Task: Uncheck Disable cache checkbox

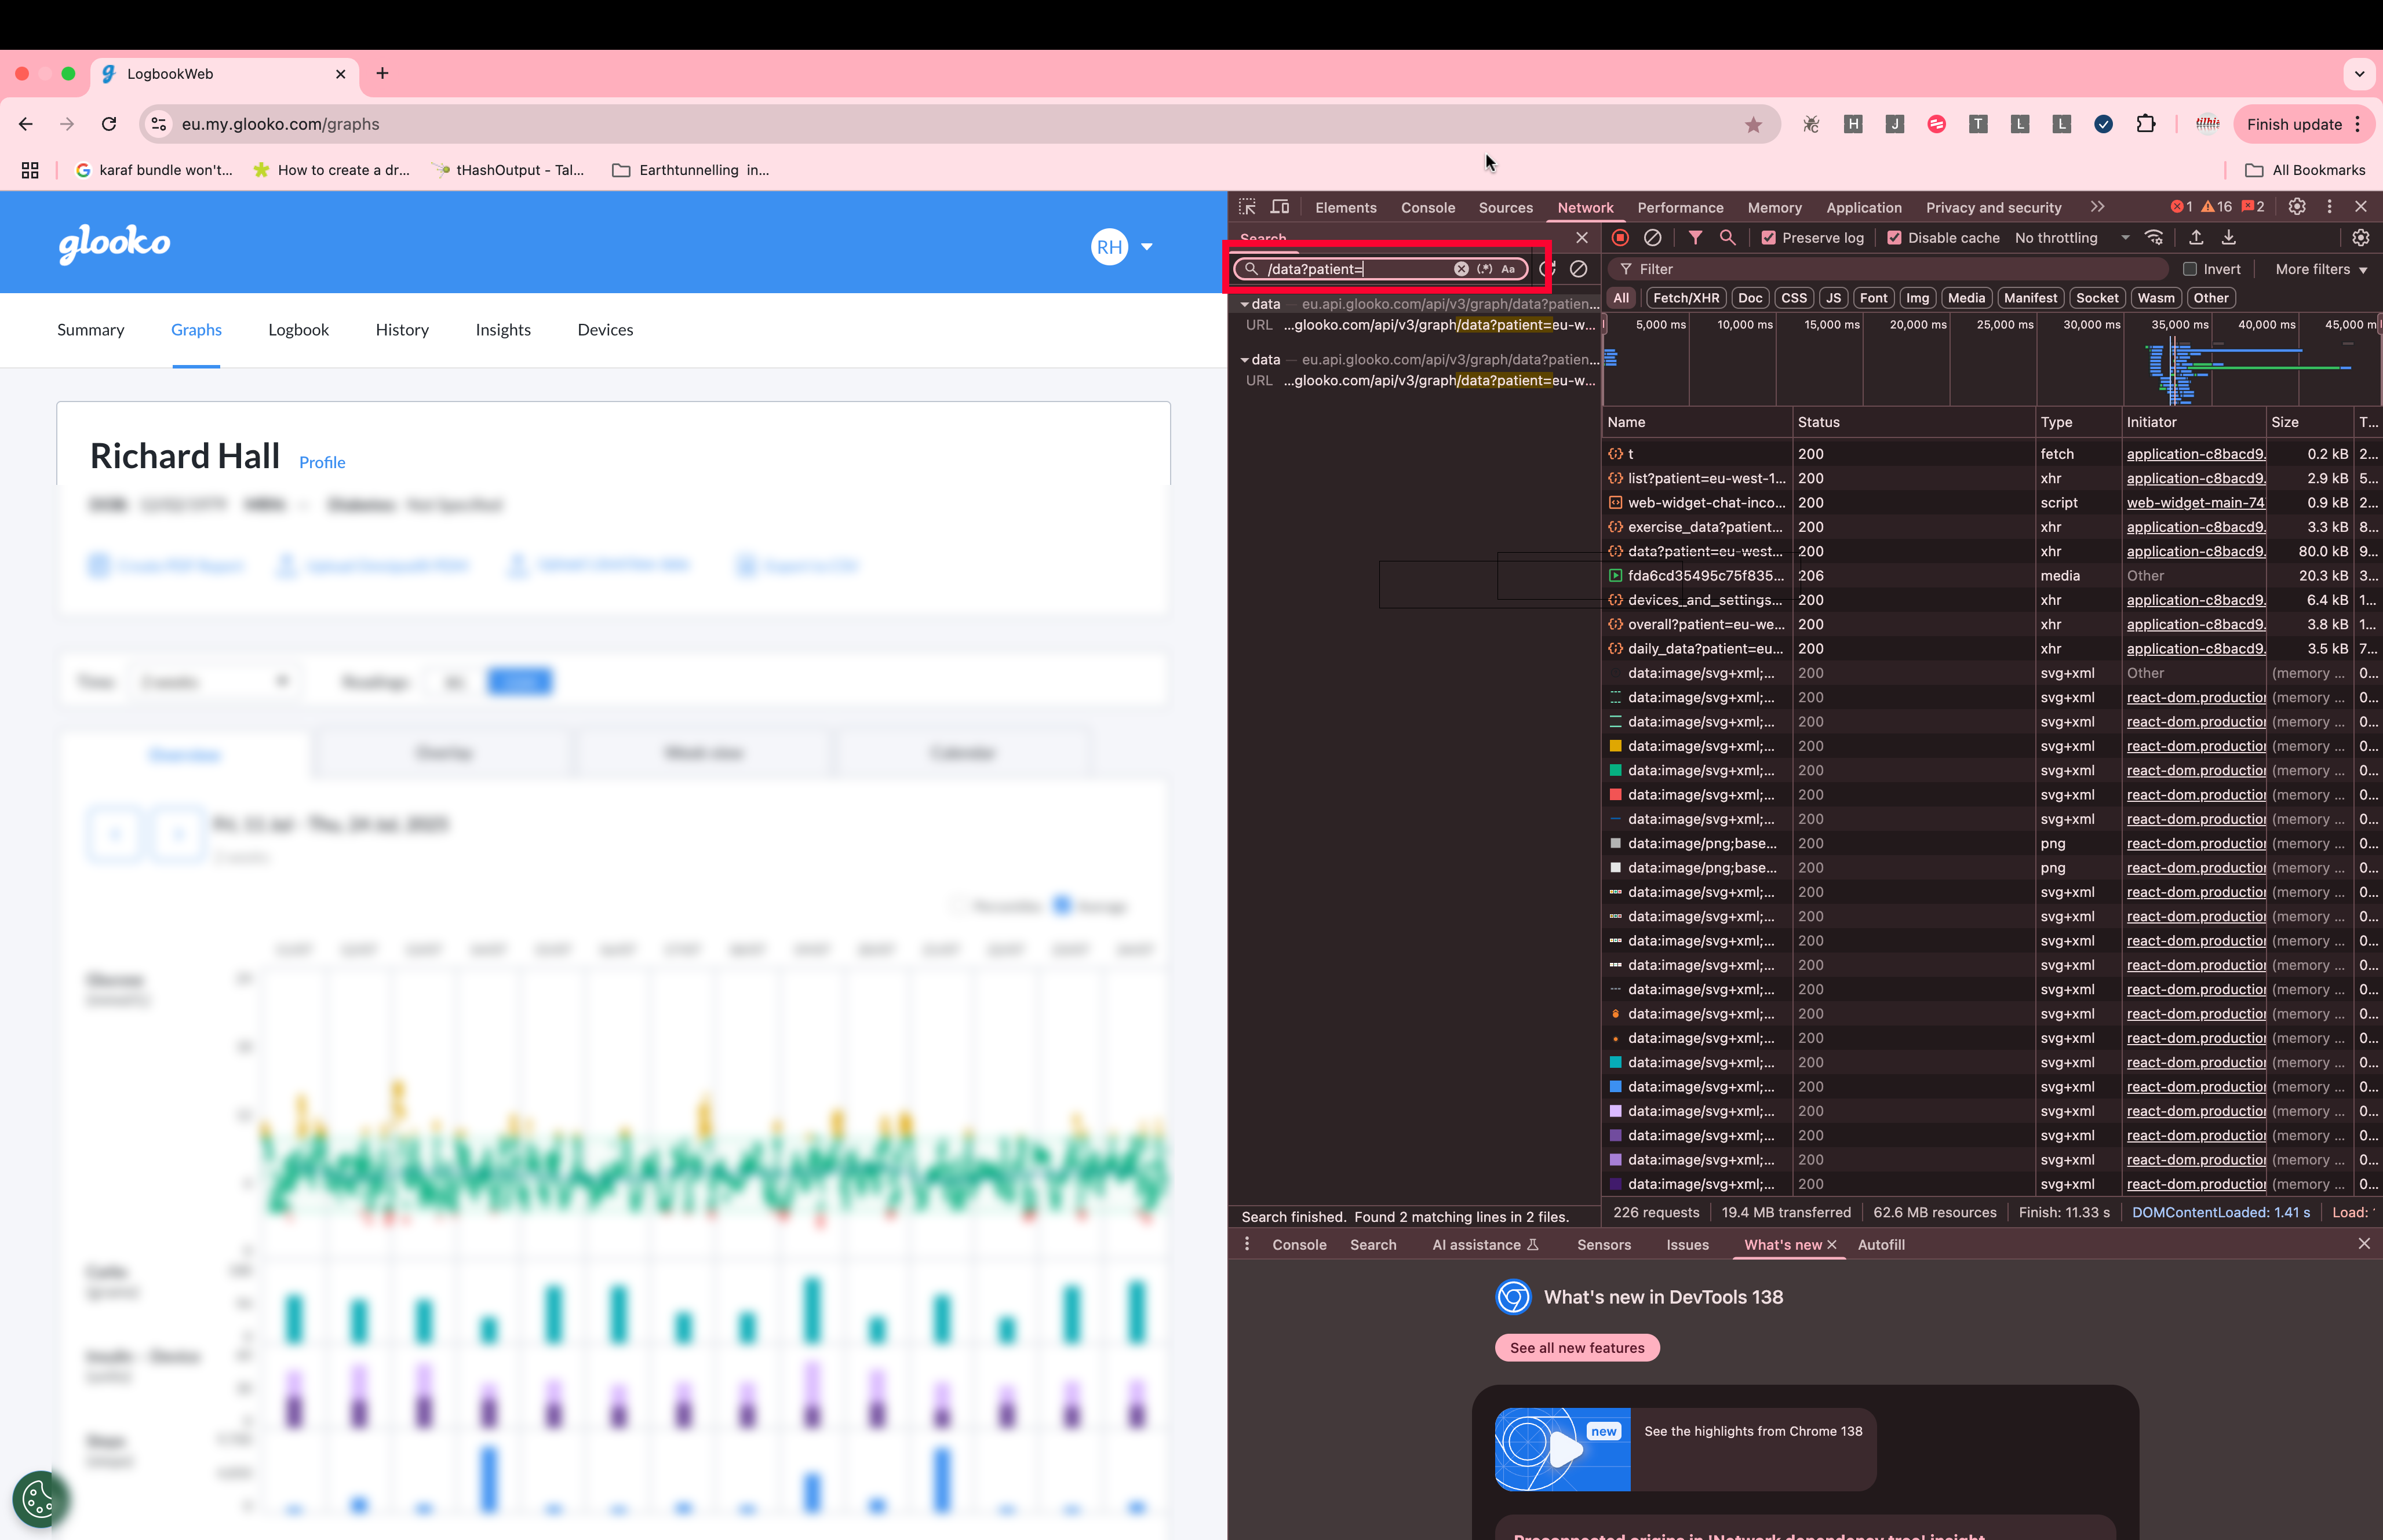Action: point(1894,238)
